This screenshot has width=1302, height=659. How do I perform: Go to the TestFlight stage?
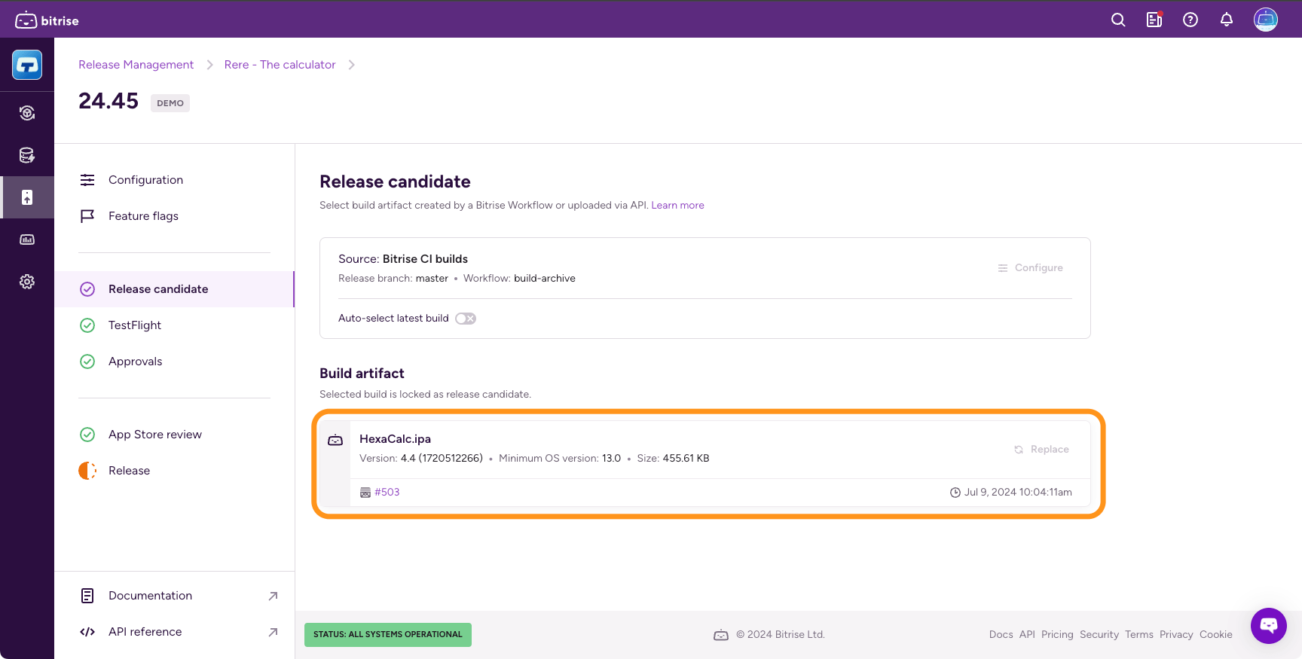pos(135,325)
